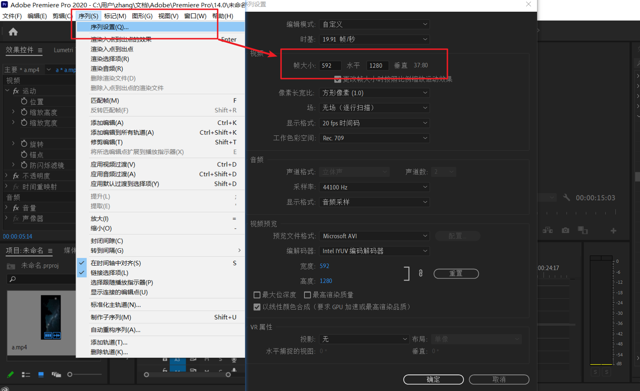
Task: Solo the left audio meter channel
Action: pyautogui.click(x=595, y=372)
